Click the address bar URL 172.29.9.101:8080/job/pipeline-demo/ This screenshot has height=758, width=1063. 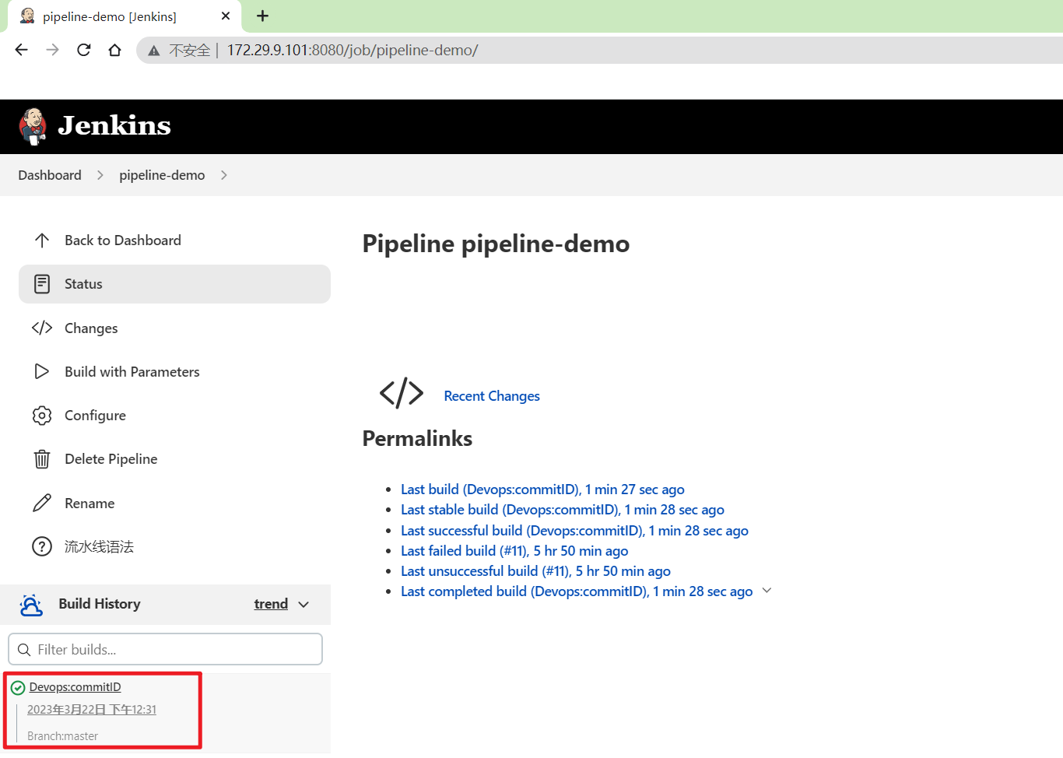tap(353, 51)
